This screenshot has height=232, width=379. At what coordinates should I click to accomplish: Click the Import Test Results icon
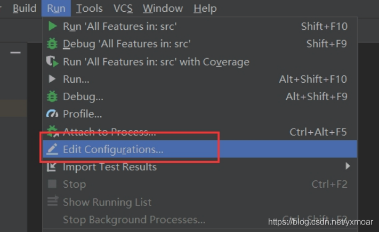click(x=52, y=167)
